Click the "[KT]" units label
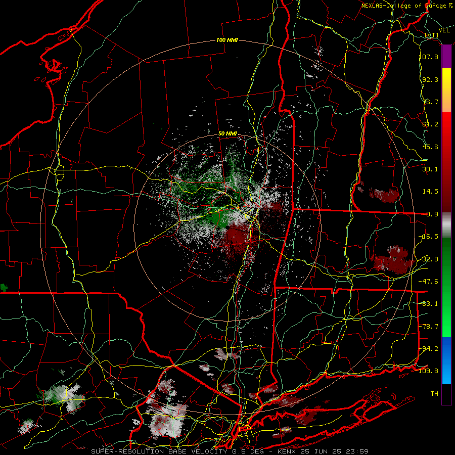Screen dimensions: 455x455 pyautogui.click(x=432, y=35)
